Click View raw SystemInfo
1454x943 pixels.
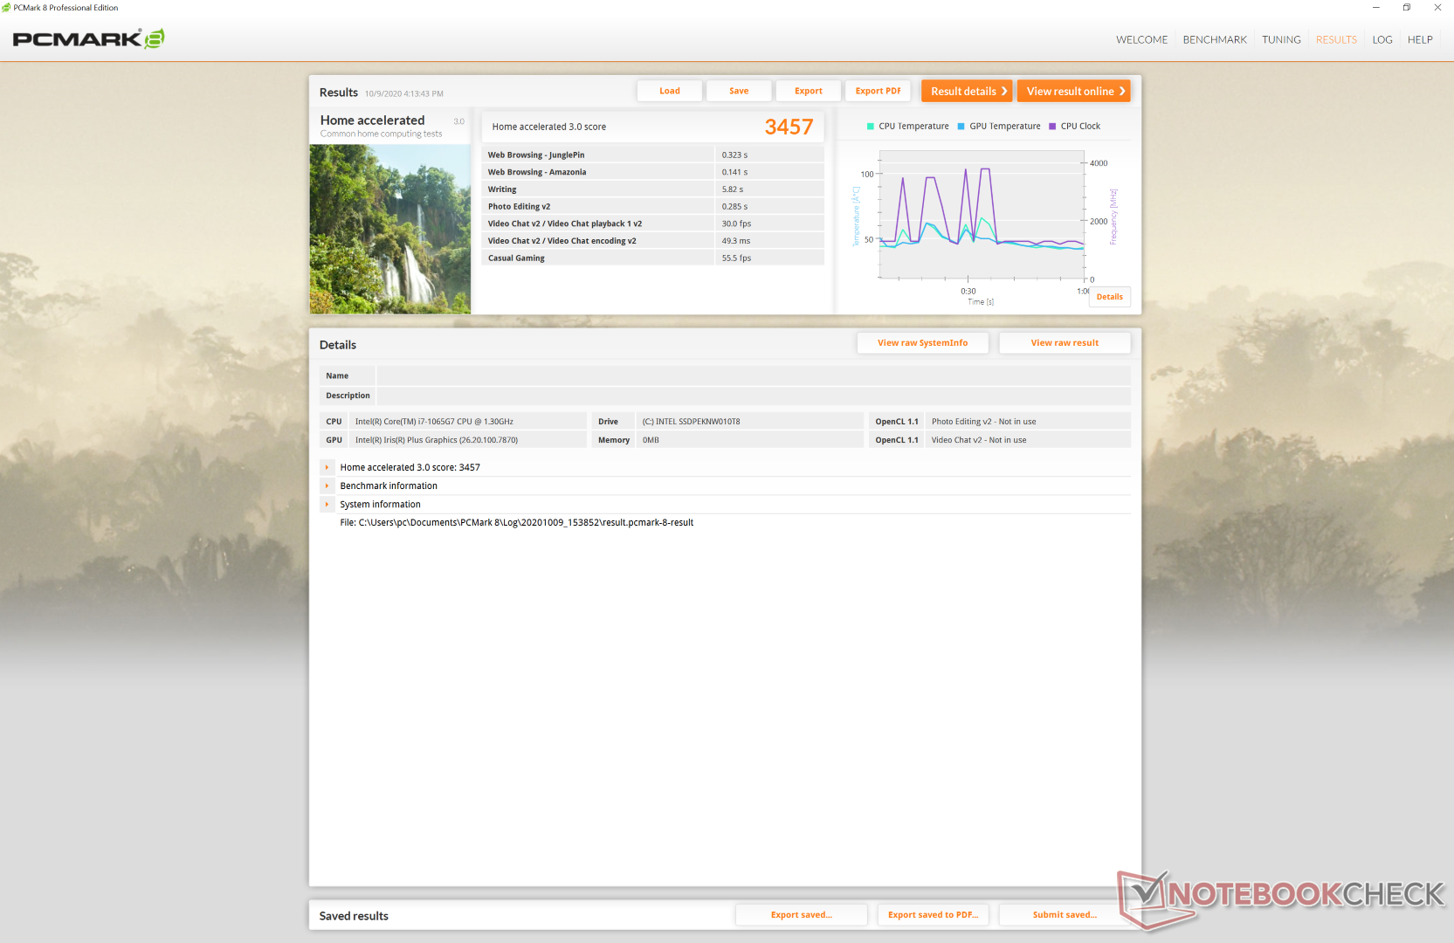[x=922, y=343]
